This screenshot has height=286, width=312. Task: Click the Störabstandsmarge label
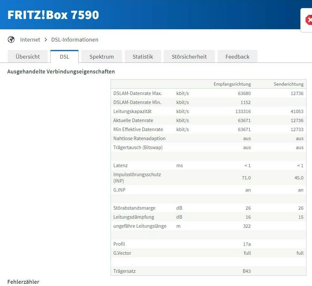click(x=134, y=208)
